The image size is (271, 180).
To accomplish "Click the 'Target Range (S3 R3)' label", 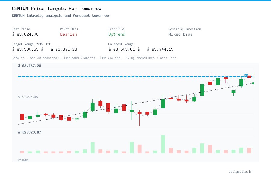I will (32, 44).
